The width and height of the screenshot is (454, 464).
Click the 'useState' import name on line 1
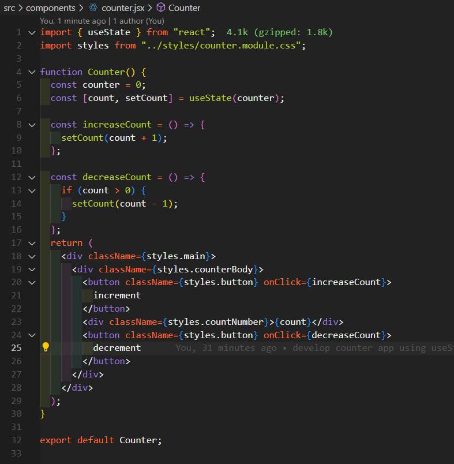[109, 32]
